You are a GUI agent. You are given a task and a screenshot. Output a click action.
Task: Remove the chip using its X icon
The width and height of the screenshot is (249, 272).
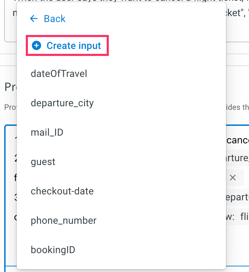[233, 178]
